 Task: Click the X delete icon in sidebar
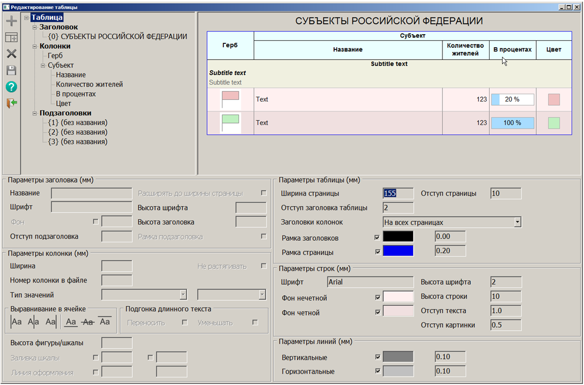click(11, 54)
